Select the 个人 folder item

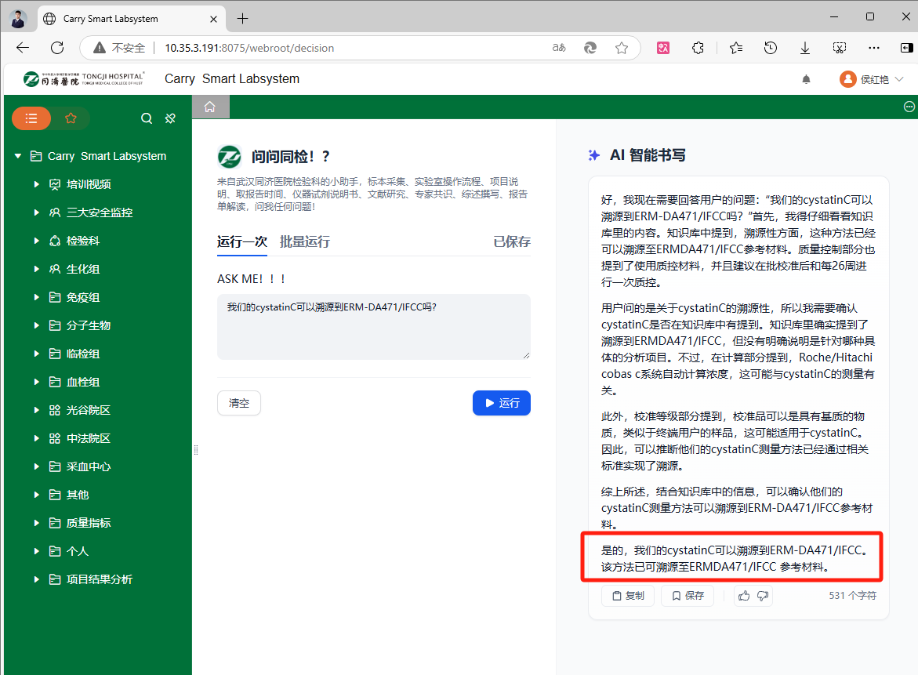click(78, 551)
